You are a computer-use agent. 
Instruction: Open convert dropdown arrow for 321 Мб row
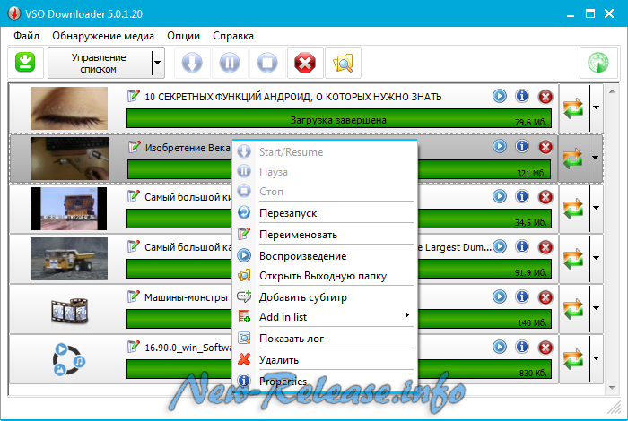(596, 158)
